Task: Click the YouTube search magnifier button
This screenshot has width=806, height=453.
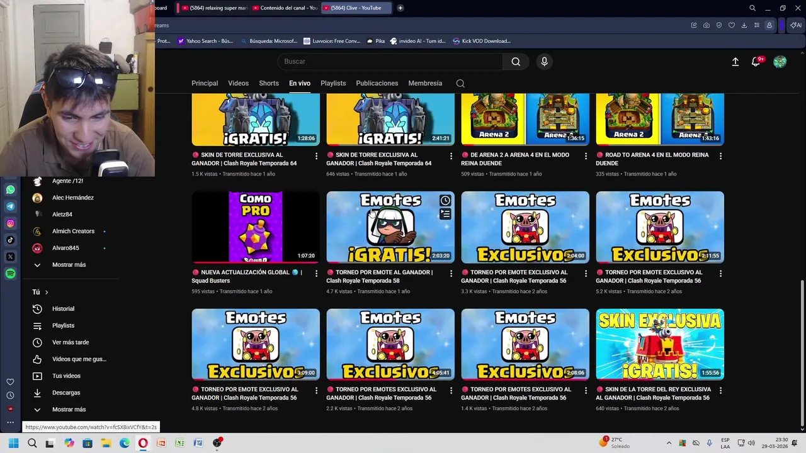Action: 516,62
